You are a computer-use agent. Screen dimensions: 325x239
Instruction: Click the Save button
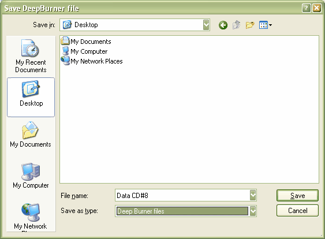click(x=297, y=195)
